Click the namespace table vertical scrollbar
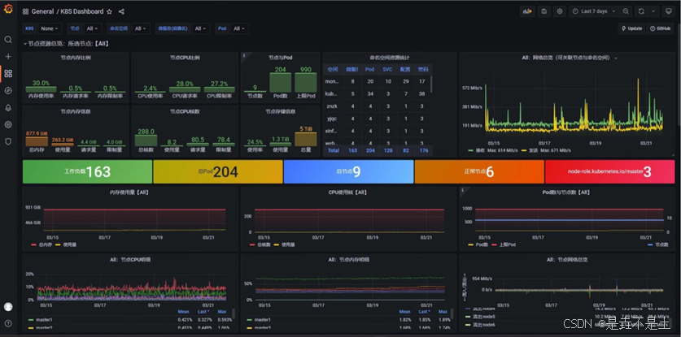Image resolution: width=681 pixels, height=337 pixels. click(x=431, y=84)
